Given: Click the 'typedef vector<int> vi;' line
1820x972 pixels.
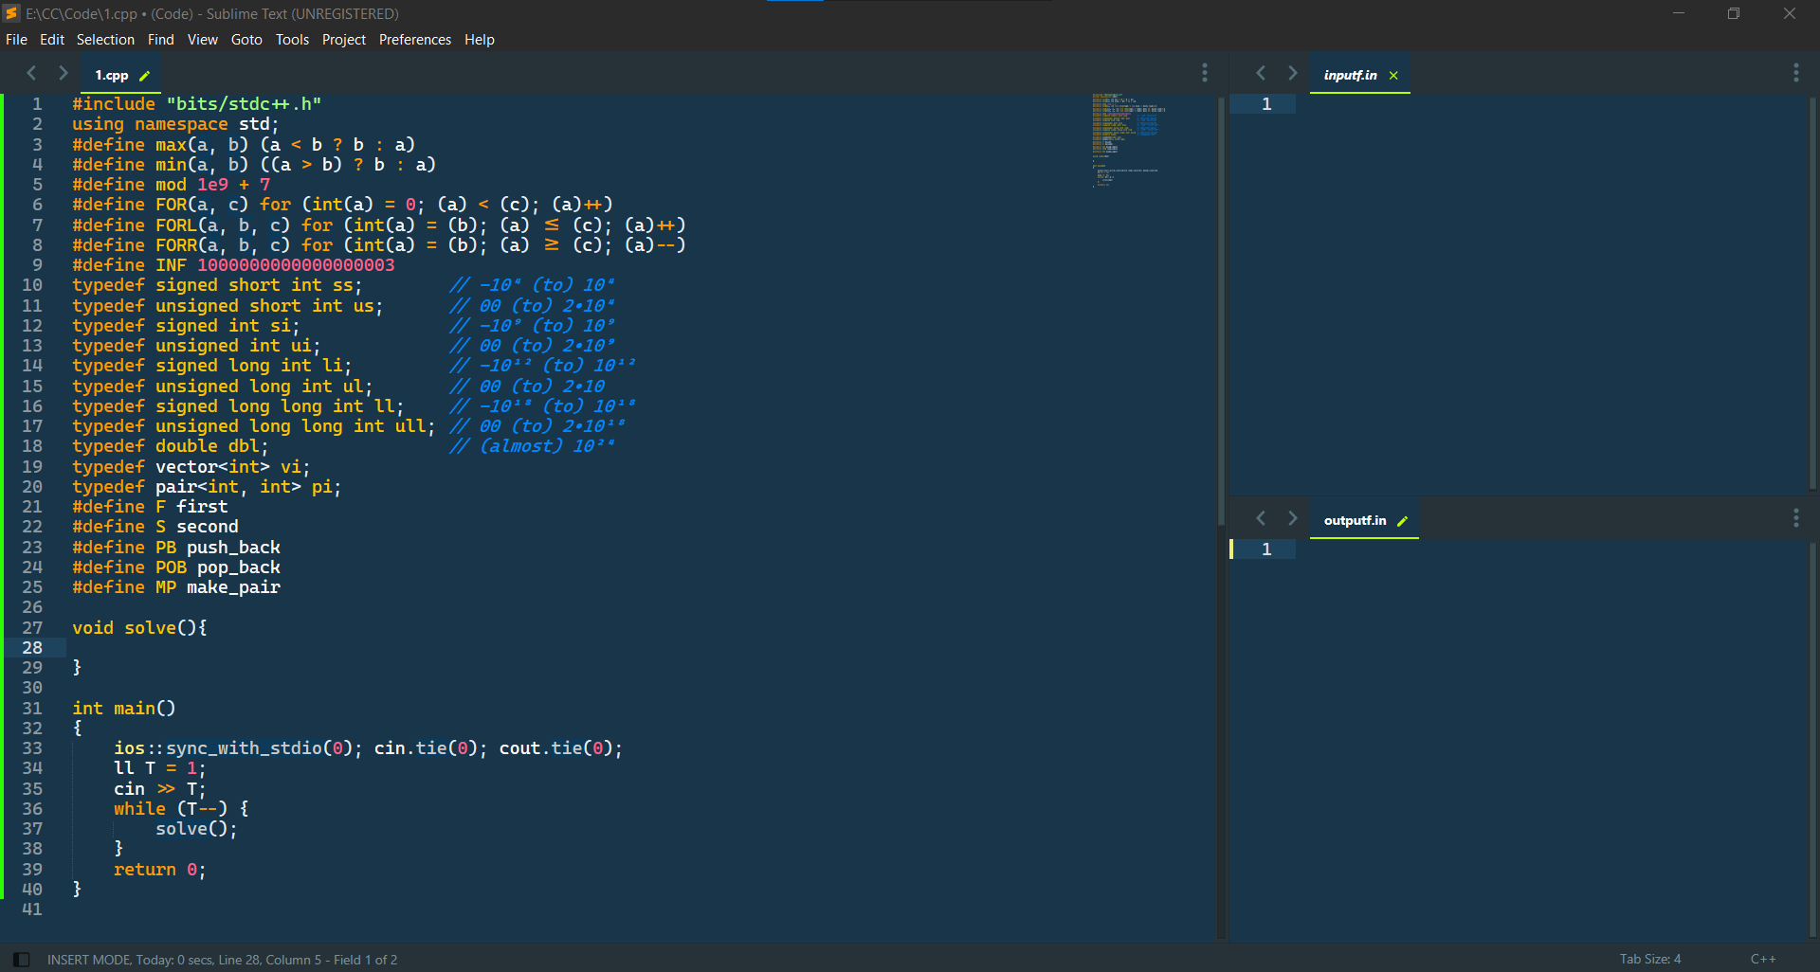Looking at the screenshot, I should tap(191, 467).
